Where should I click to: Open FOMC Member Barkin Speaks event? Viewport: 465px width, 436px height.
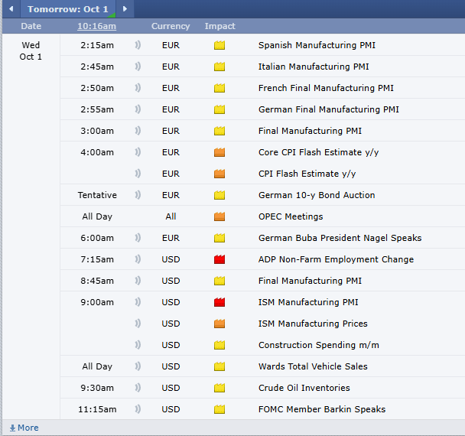(321, 409)
